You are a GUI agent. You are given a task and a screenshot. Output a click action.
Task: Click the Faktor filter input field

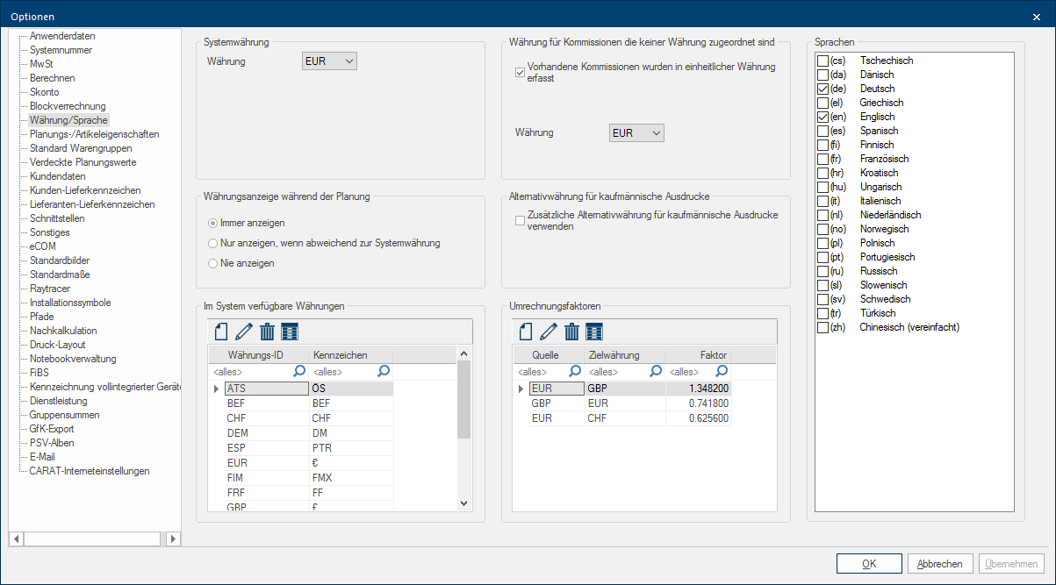point(690,372)
